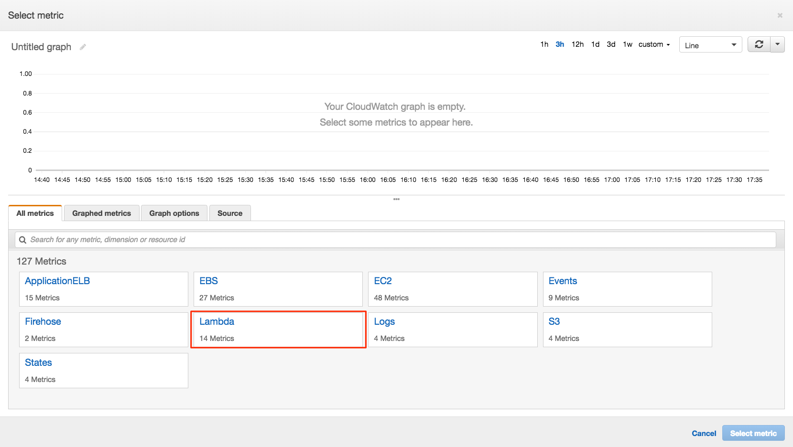793x447 pixels.
Task: Set time range to 1h
Action: 544,44
